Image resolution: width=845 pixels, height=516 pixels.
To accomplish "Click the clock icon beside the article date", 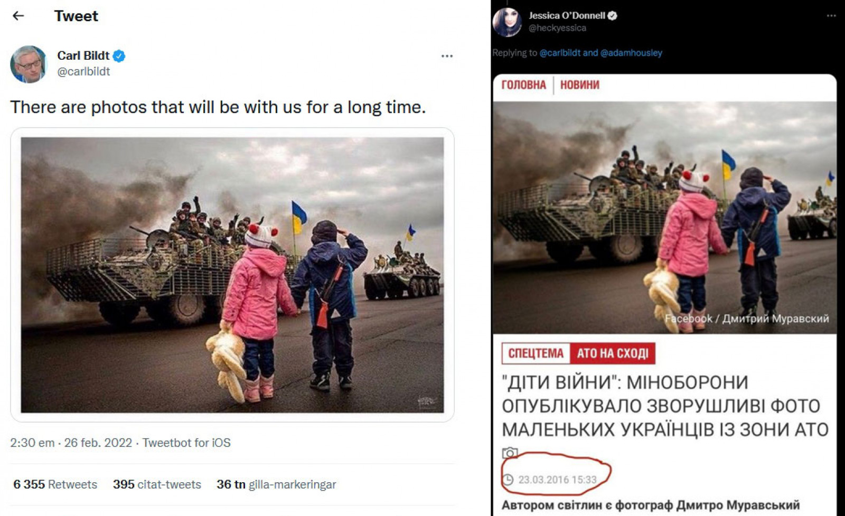I will point(508,480).
